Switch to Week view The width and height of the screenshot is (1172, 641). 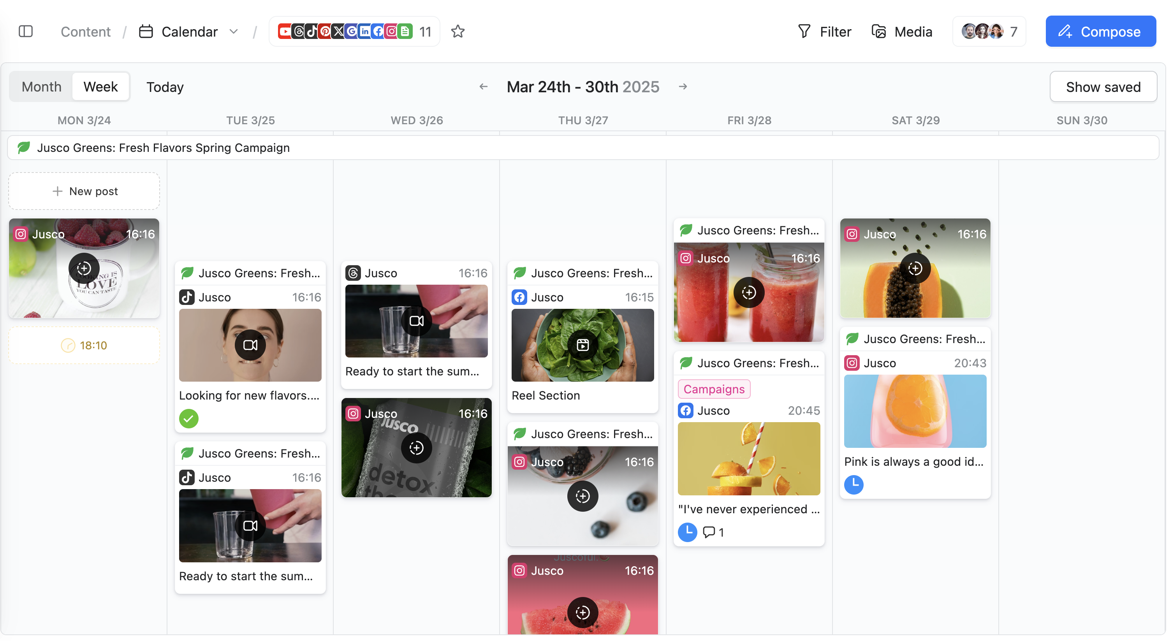[100, 86]
